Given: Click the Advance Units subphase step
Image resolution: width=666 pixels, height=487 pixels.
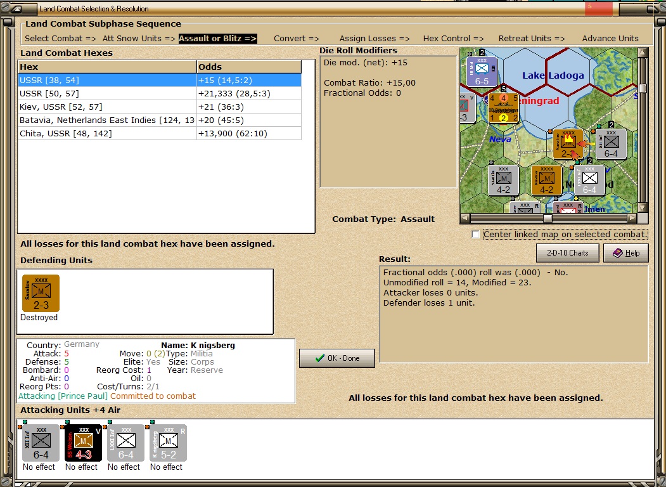Looking at the screenshot, I should (610, 38).
